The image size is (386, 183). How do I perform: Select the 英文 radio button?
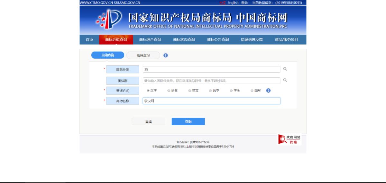[189, 91]
